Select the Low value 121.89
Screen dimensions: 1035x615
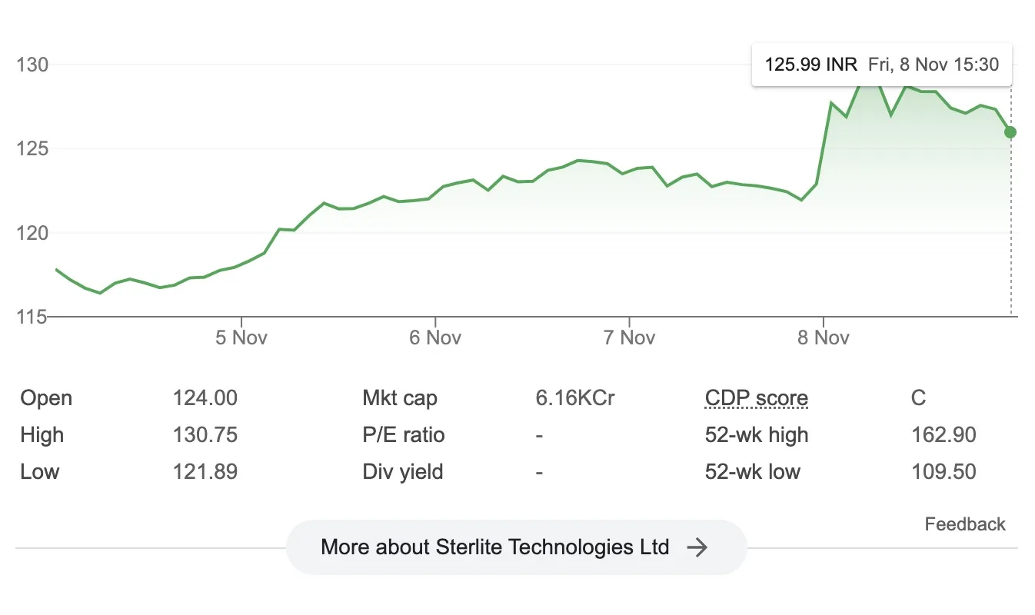[205, 471]
